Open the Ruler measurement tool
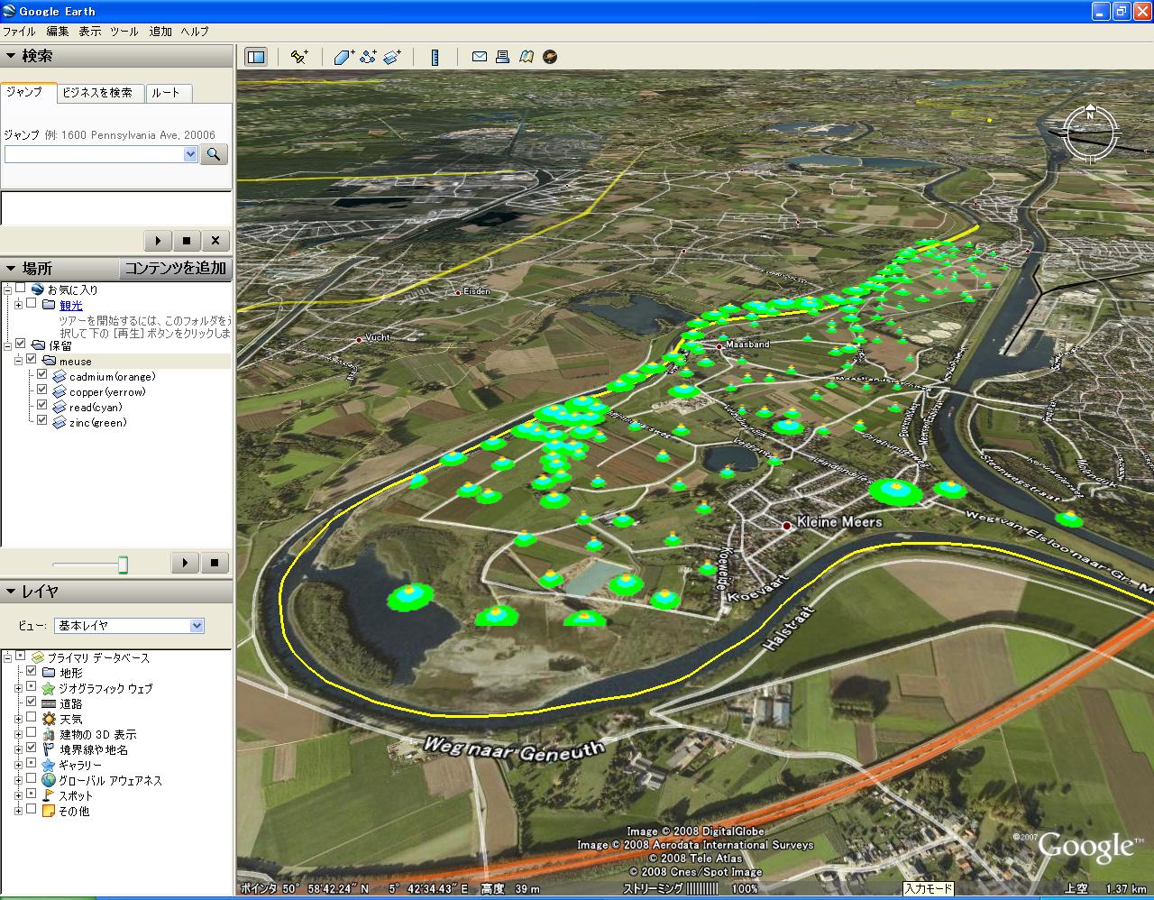 coord(435,57)
